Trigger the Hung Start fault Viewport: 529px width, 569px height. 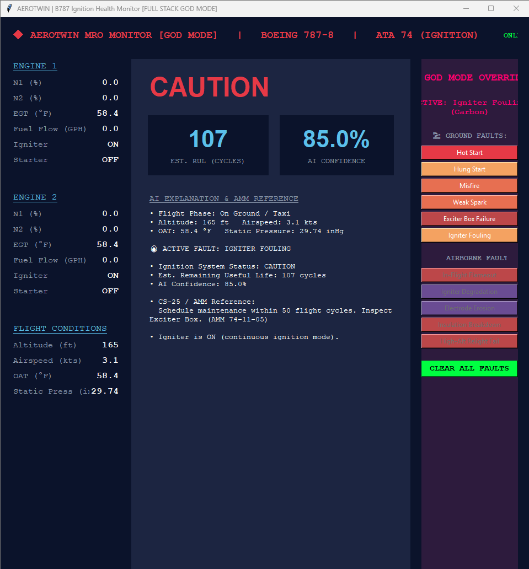pyautogui.click(x=469, y=169)
